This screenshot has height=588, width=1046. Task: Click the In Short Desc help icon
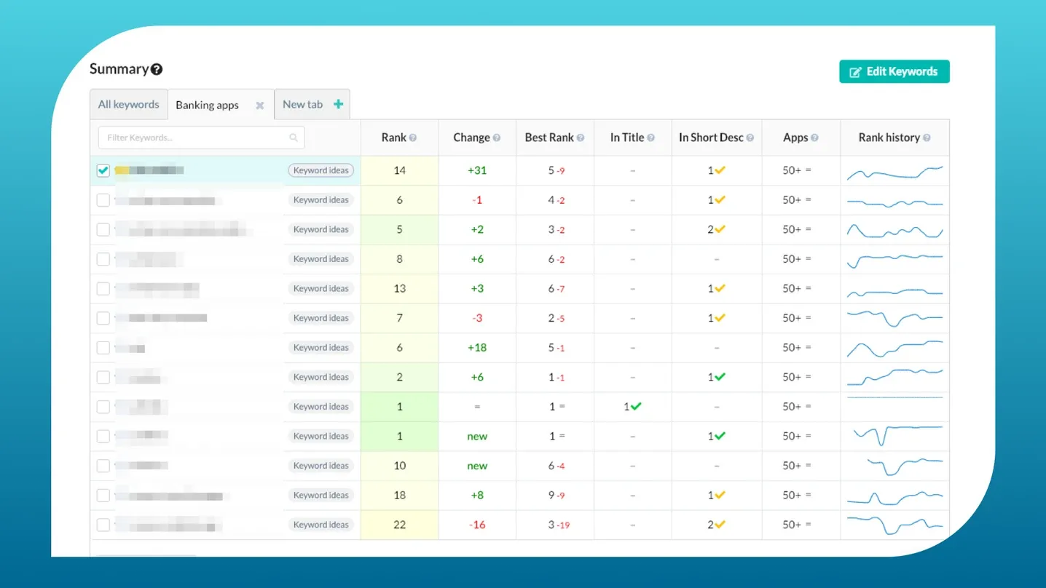(x=750, y=138)
